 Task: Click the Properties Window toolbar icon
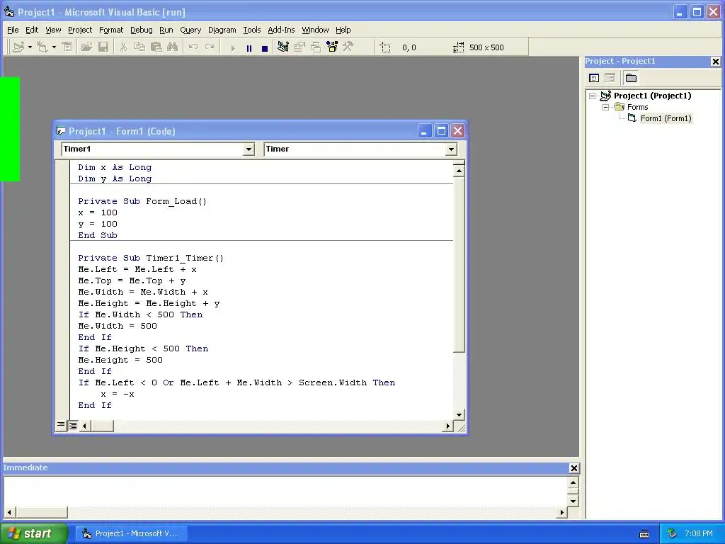pyautogui.click(x=299, y=47)
